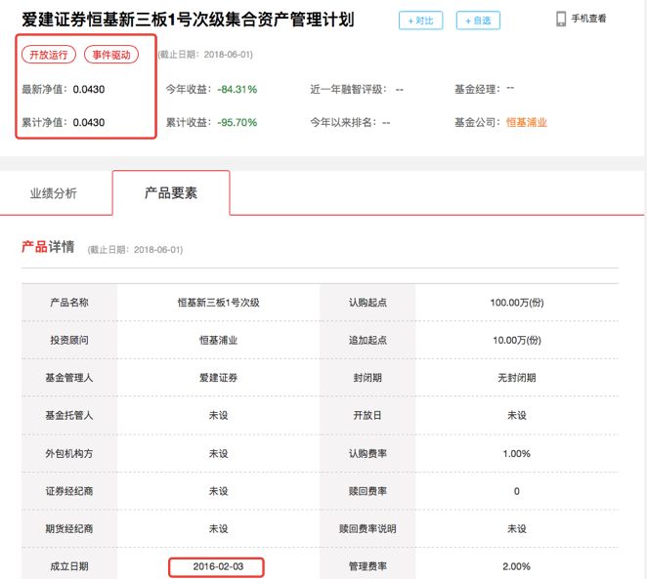Click the 认购费率 value 1.00%
This screenshot has height=579, width=647.
517,454
